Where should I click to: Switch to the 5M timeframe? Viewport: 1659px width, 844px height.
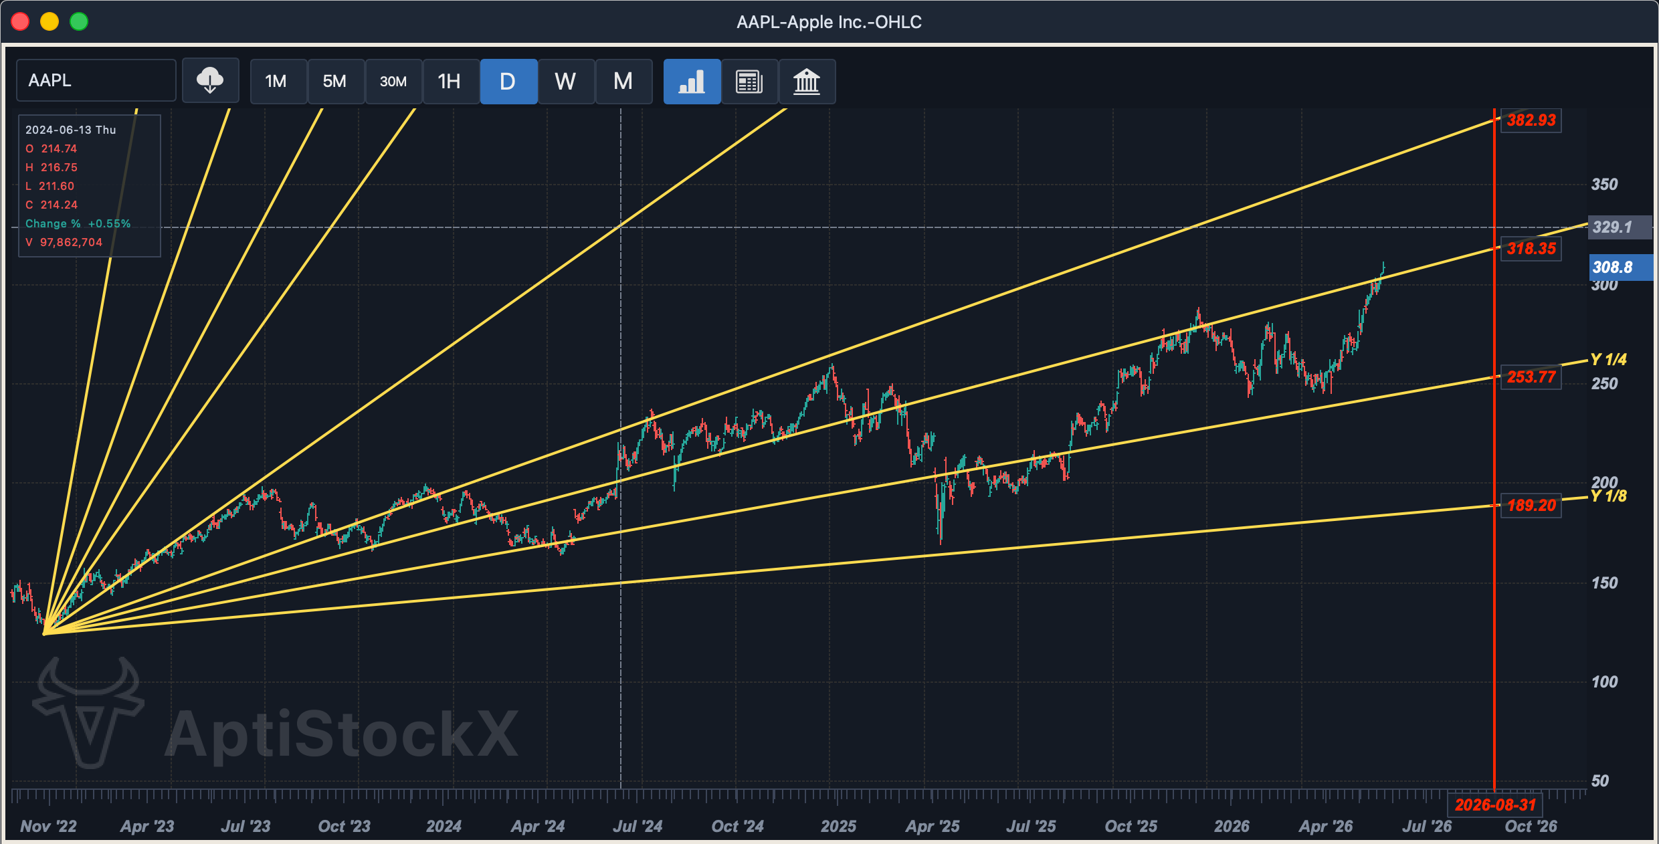[x=336, y=81]
